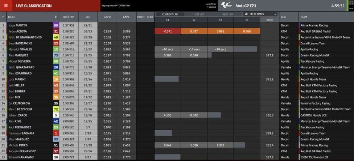The image size is (354, 161).
Task: Switch to the Best Lap tab in splits
Action: [227, 14]
